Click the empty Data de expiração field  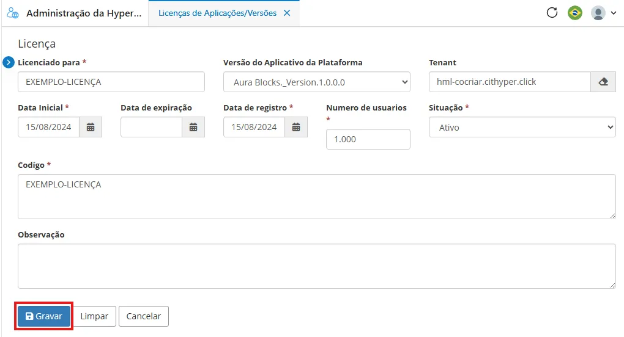(x=151, y=127)
